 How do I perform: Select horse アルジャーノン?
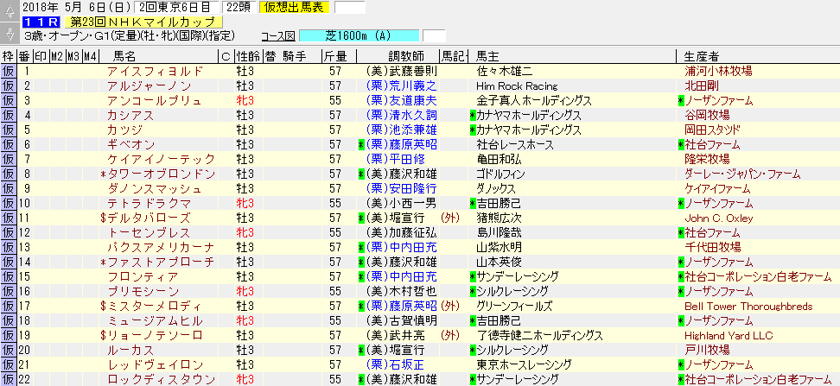click(149, 85)
